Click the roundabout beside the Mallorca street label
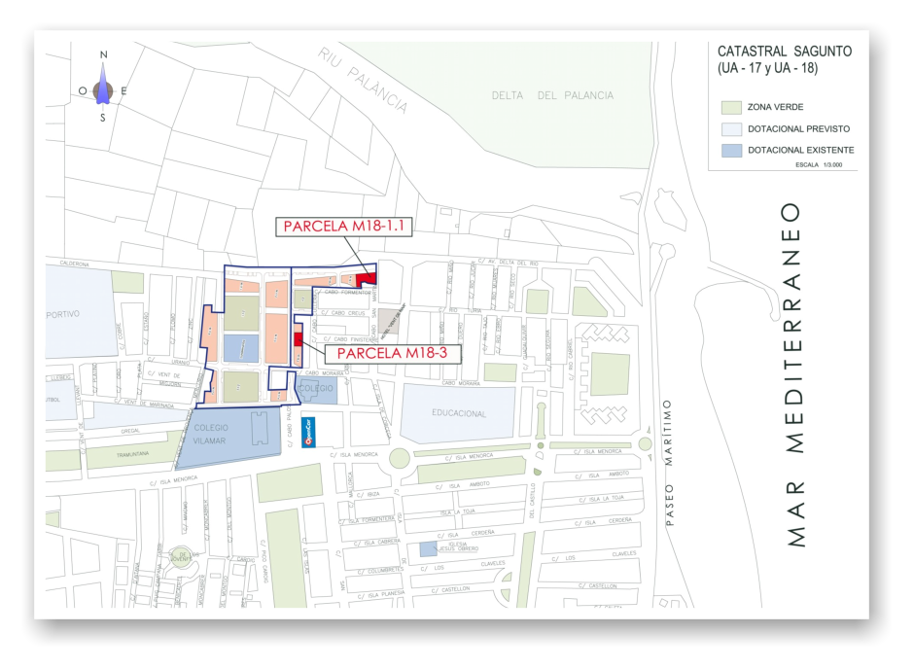Image resolution: width=914 pixels, height=669 pixels. click(400, 458)
